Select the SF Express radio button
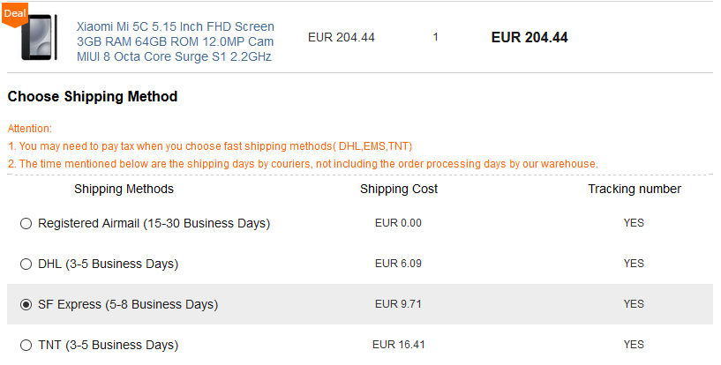Image resolution: width=721 pixels, height=365 pixels. click(26, 305)
